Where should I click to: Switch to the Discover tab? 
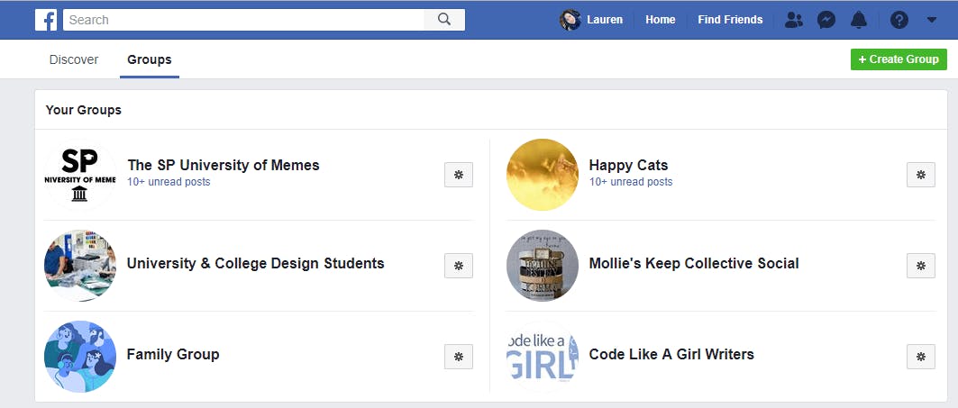click(x=74, y=59)
